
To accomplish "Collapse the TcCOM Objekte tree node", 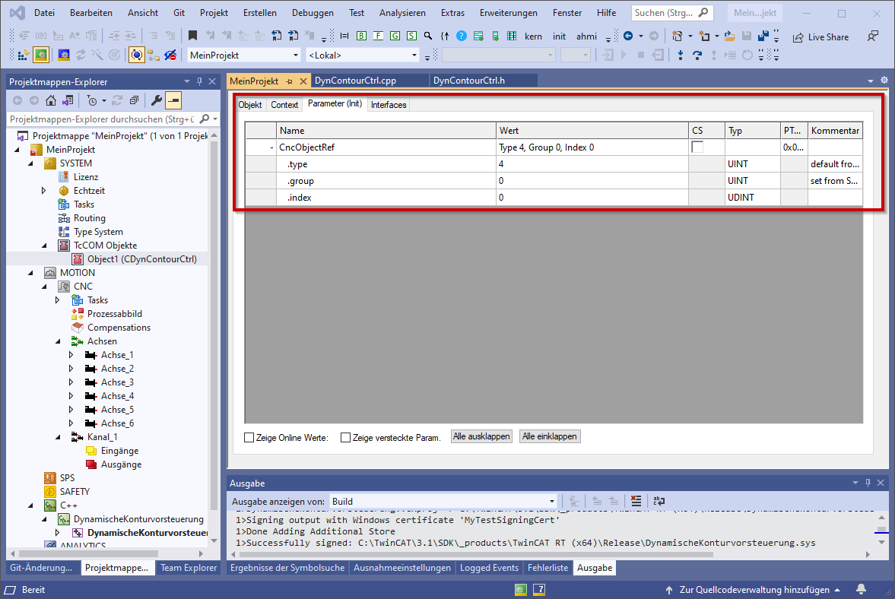I will coord(45,246).
